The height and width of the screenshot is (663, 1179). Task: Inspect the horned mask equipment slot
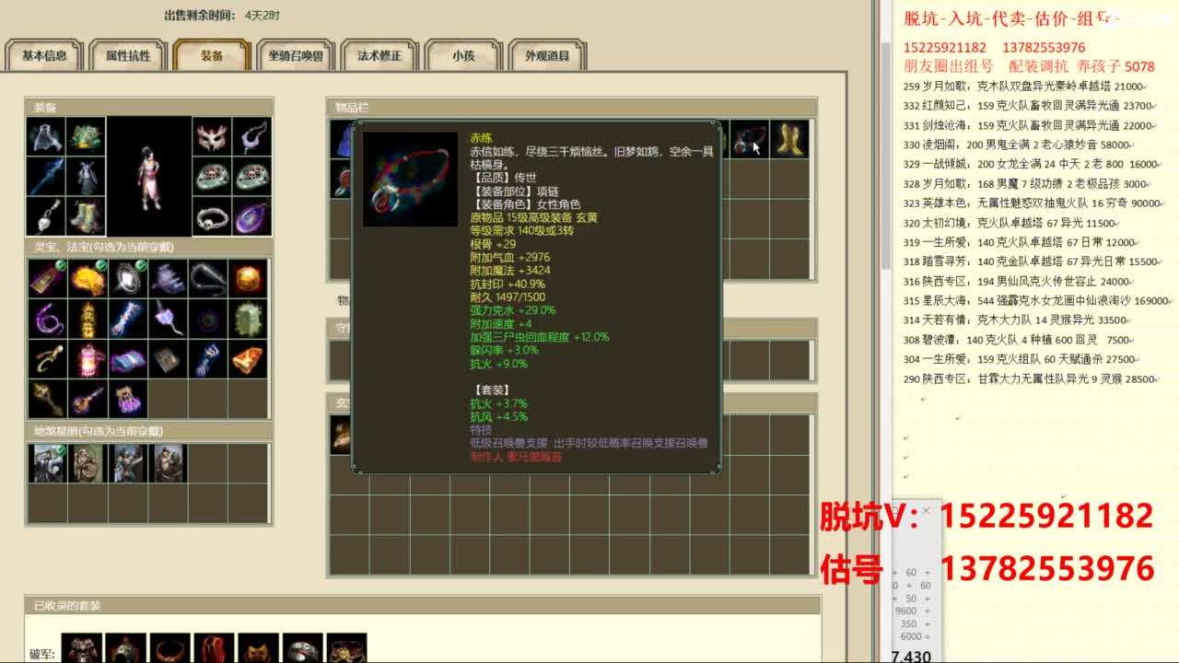coord(212,136)
